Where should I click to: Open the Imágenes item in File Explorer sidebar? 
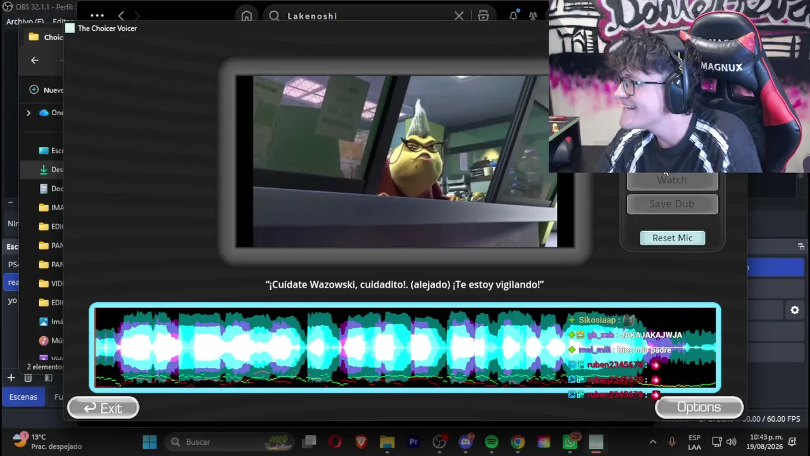[51, 322]
